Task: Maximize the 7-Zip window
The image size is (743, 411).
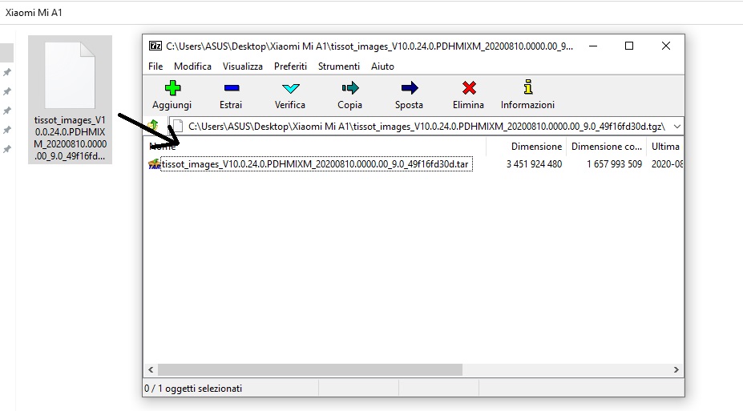Action: tap(629, 46)
